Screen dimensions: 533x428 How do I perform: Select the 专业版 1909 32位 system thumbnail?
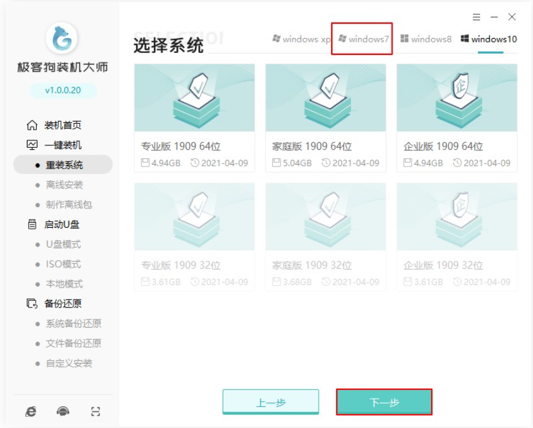[194, 216]
